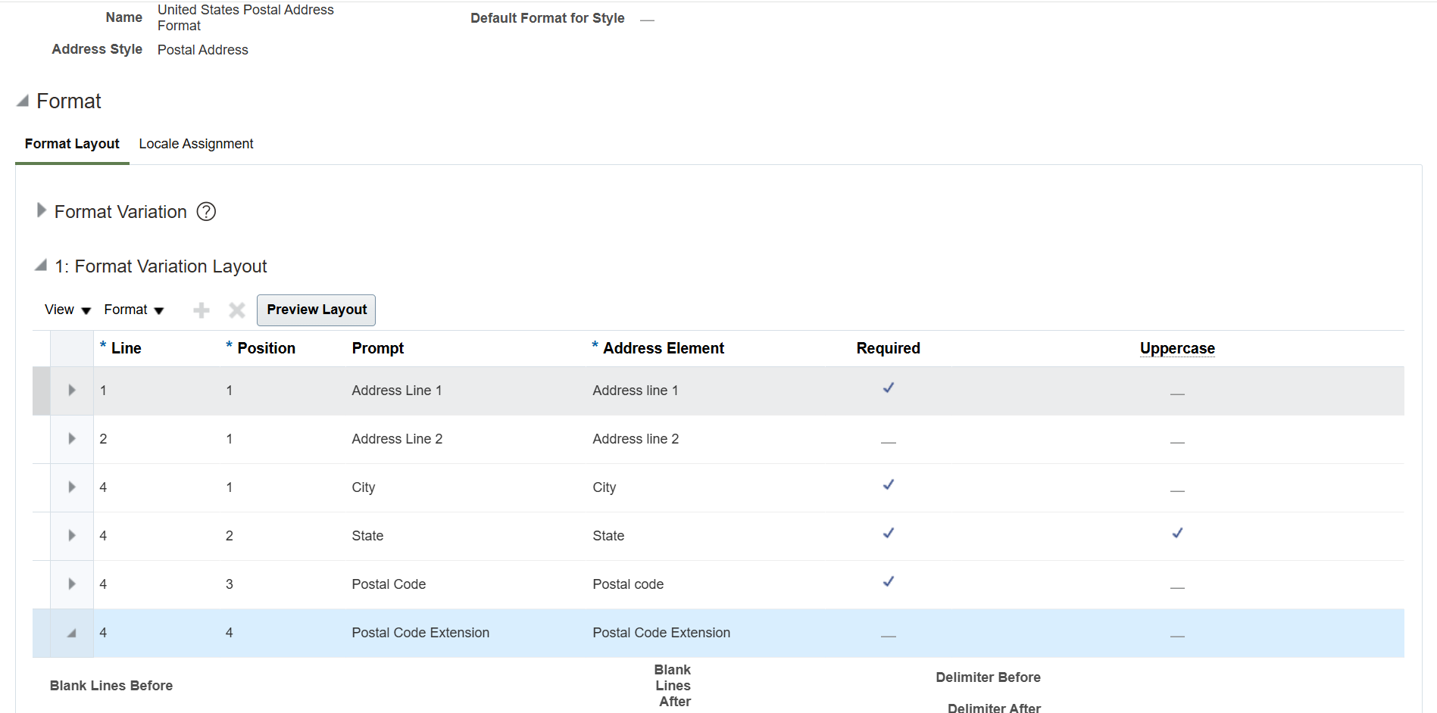Image resolution: width=1437 pixels, height=713 pixels.
Task: Select the Format Layout tab
Action: point(71,143)
